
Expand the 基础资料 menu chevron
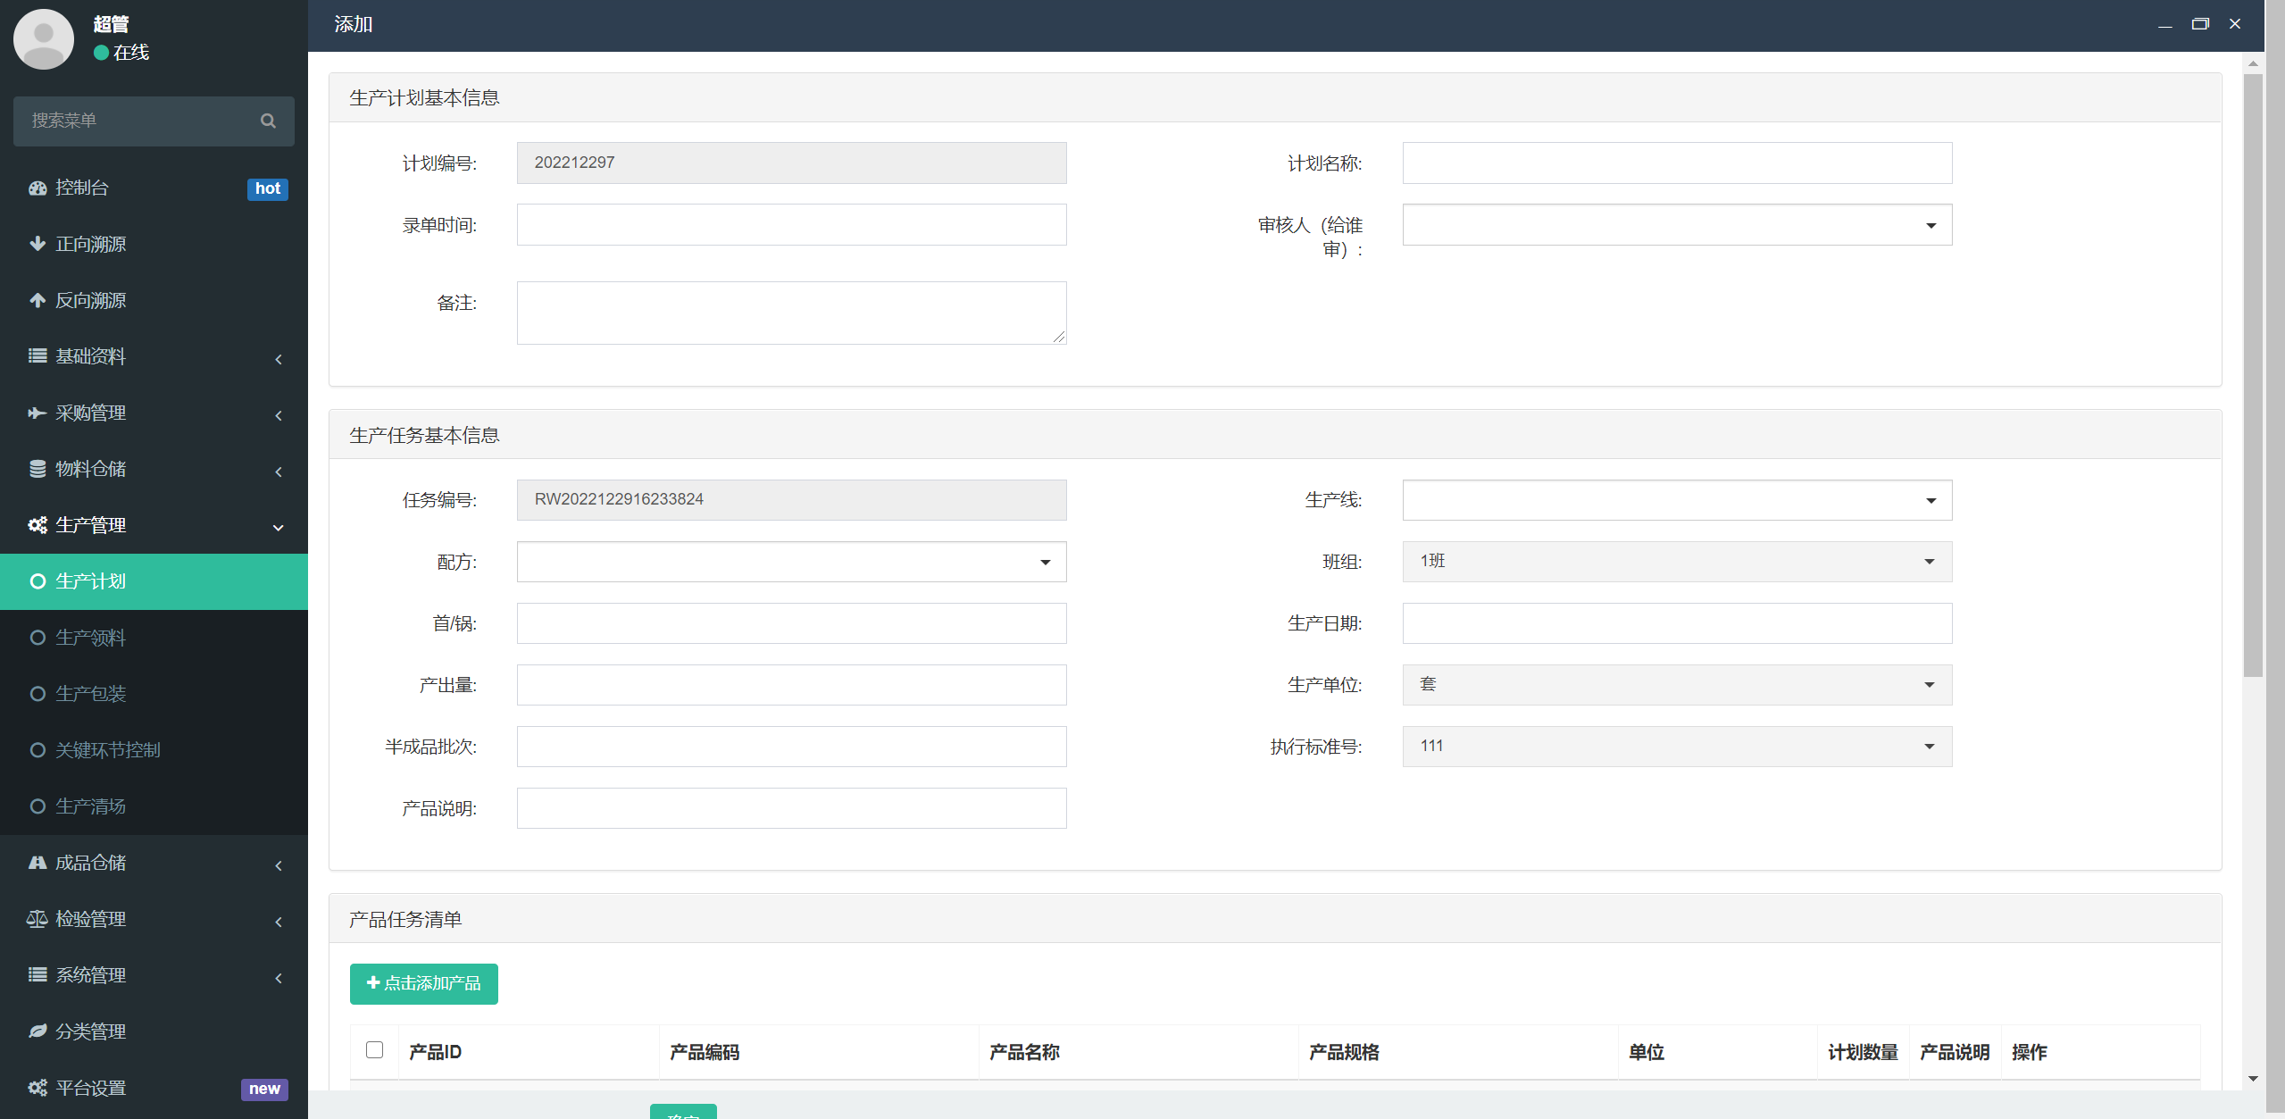tap(279, 359)
